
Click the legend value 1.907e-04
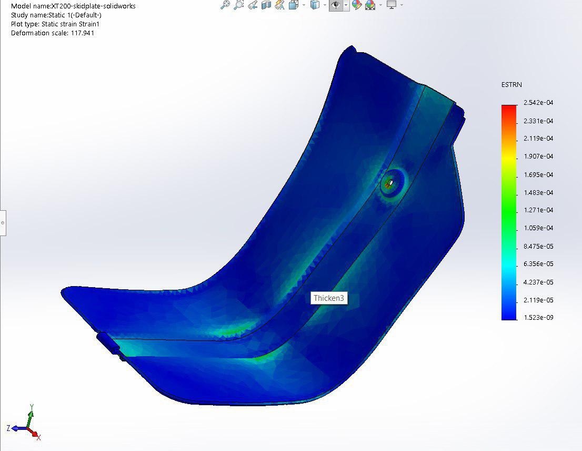pyautogui.click(x=538, y=156)
